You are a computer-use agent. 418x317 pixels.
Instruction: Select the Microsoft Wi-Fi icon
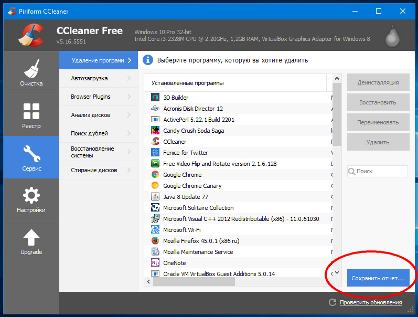tap(155, 229)
